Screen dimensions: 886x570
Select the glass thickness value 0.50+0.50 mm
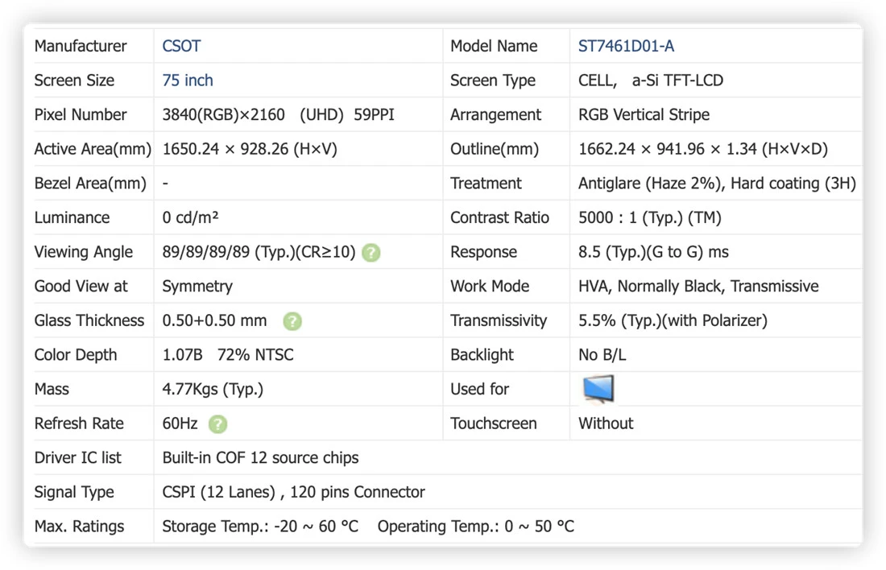(x=214, y=321)
